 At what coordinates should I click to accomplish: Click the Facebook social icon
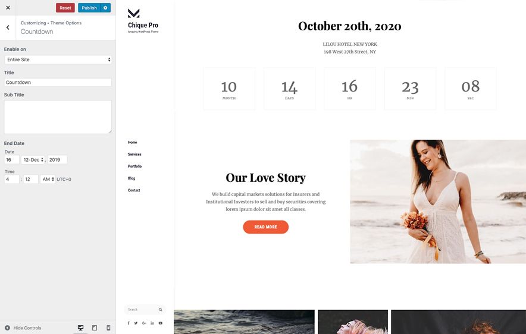(129, 323)
